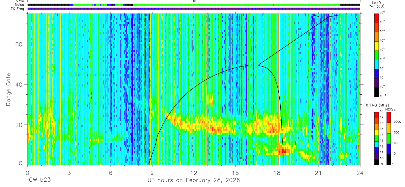The height and width of the screenshot is (187, 405).
Task: Click the "1000" tick label of NOISE colorbar
Action: coord(396,132)
